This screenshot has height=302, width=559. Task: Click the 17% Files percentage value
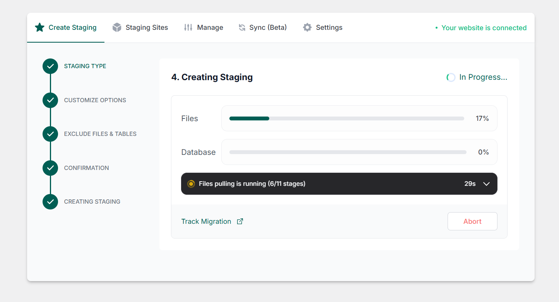tap(482, 118)
